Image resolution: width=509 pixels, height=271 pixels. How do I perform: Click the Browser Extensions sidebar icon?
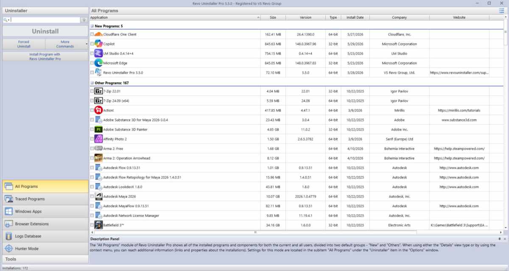coord(8,224)
